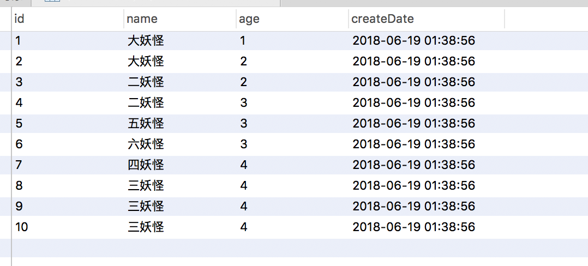
Task: Click the id cell with value 1
Action: pyautogui.click(x=19, y=40)
